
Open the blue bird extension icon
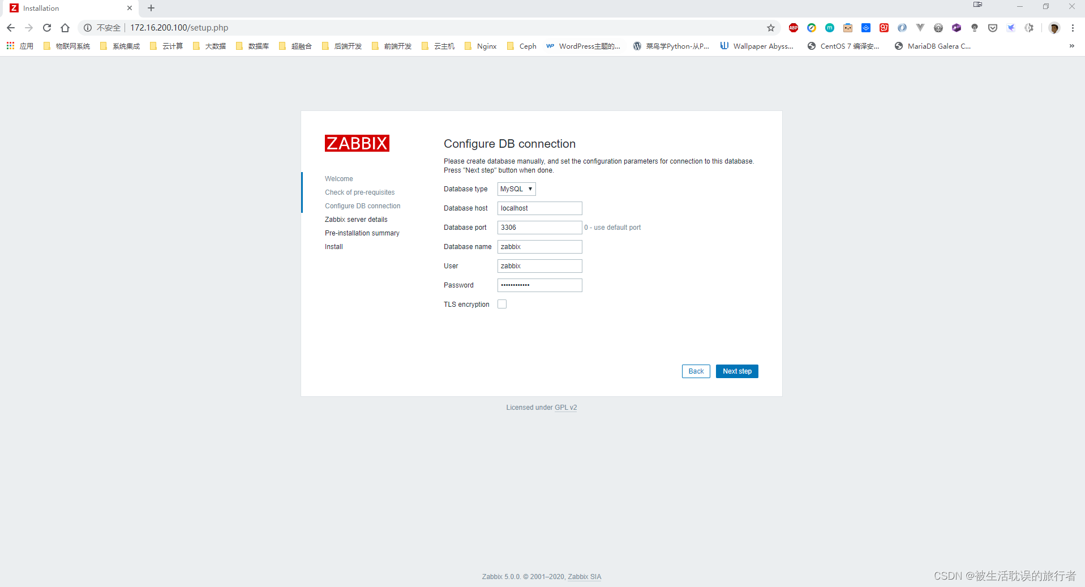pos(1011,28)
